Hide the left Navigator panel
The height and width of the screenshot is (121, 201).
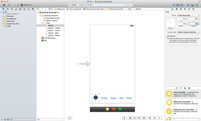coord(188,5)
